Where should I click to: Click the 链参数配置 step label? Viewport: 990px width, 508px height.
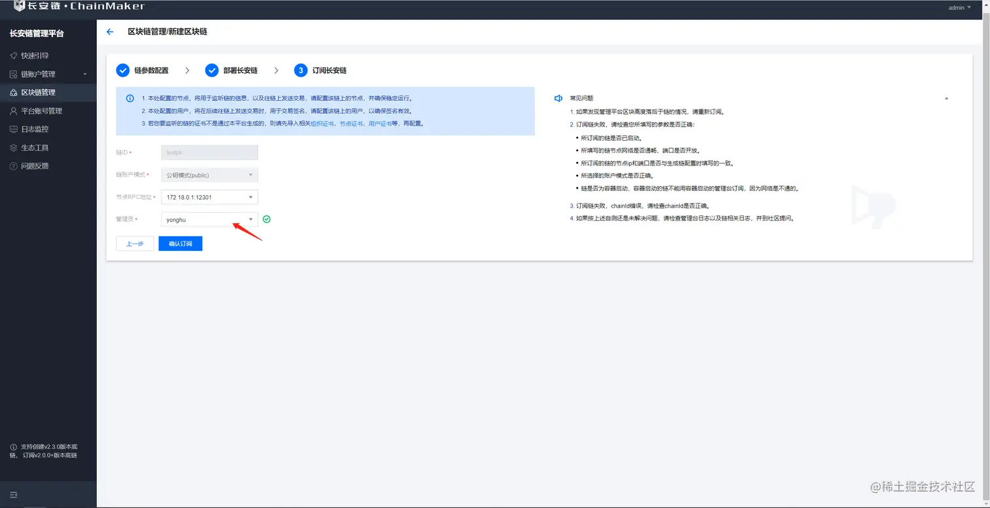coord(151,70)
